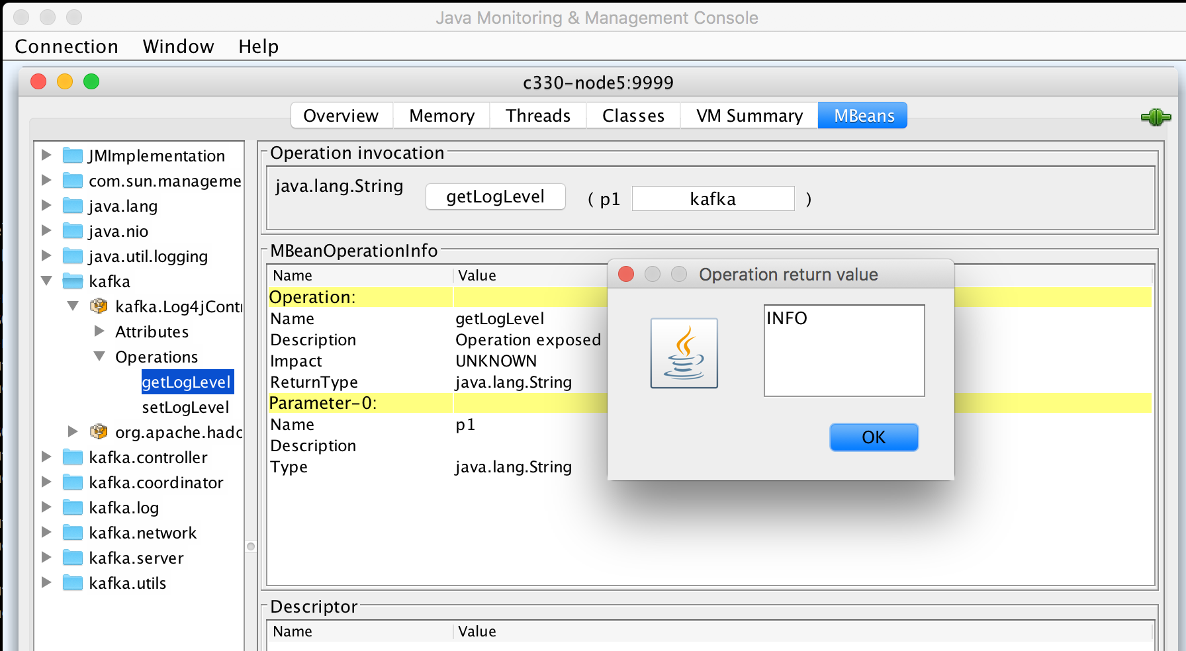The image size is (1186, 651).
Task: Click the java.lang folder icon
Action: click(x=71, y=206)
